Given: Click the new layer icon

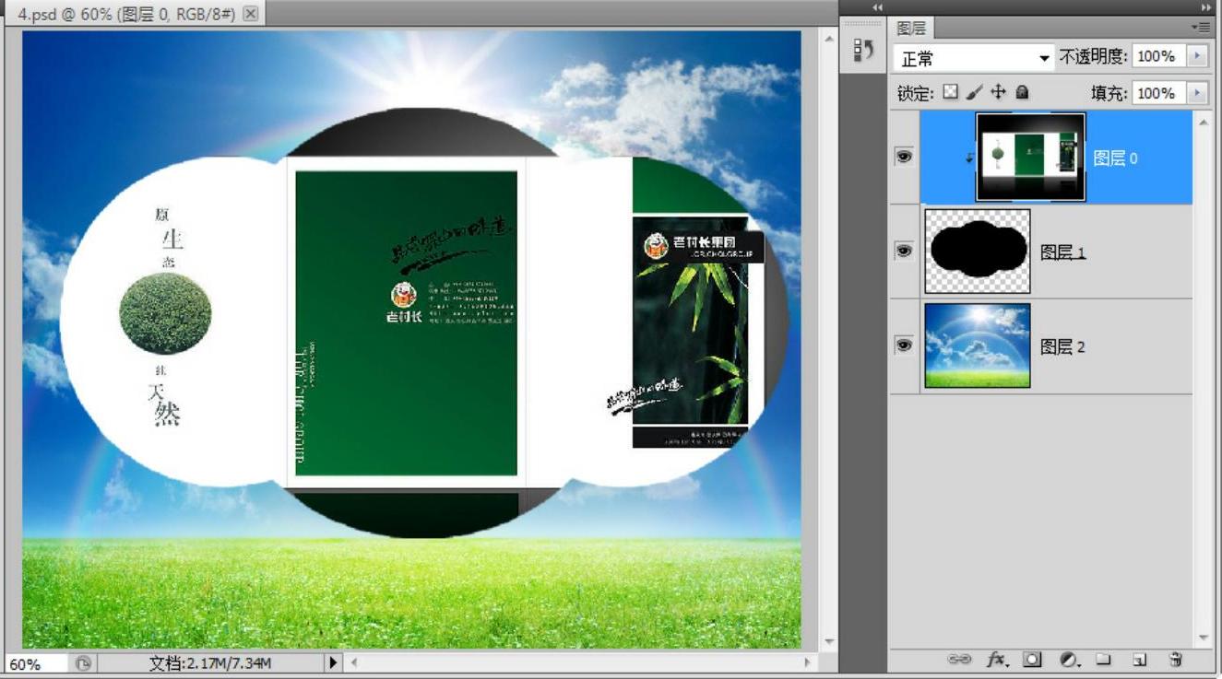Looking at the screenshot, I should coord(1140,660).
